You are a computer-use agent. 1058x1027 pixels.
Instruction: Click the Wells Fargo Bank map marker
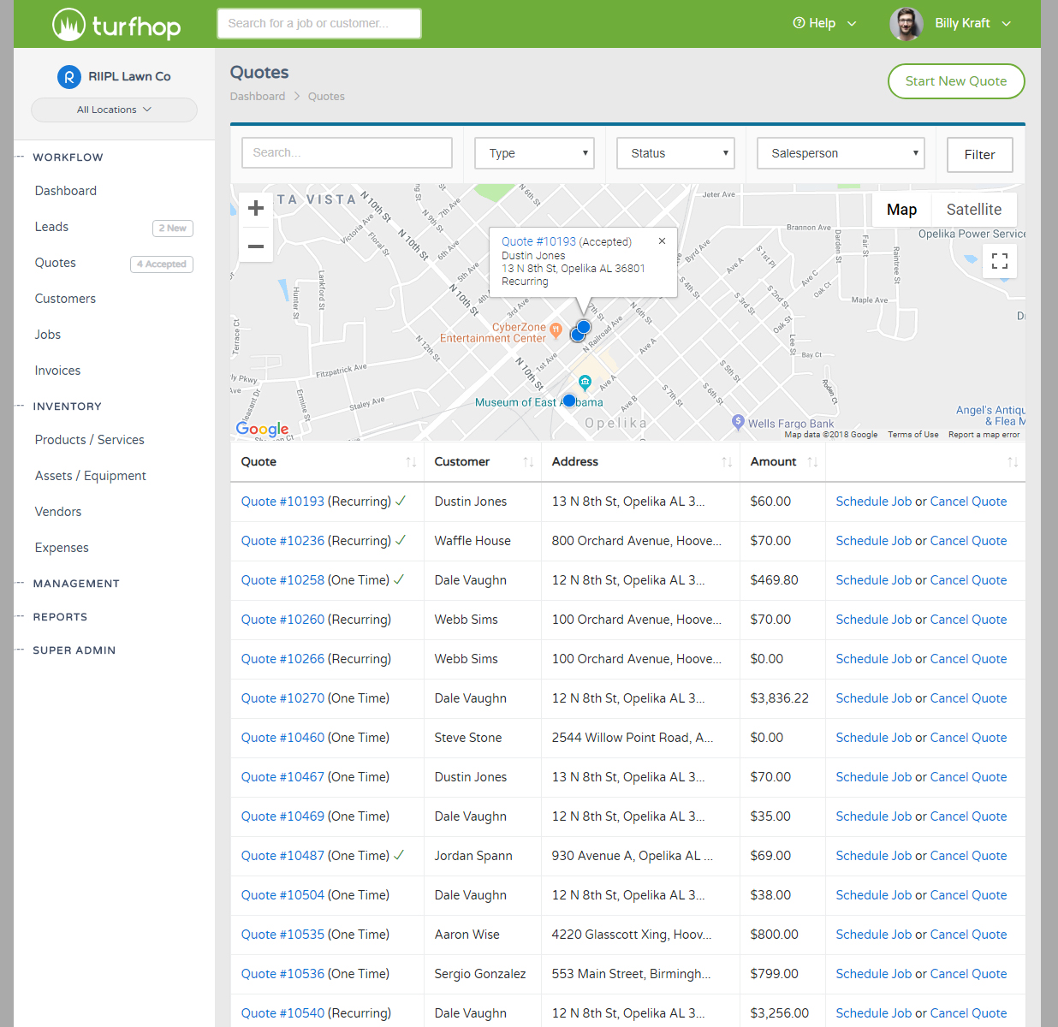tap(738, 421)
